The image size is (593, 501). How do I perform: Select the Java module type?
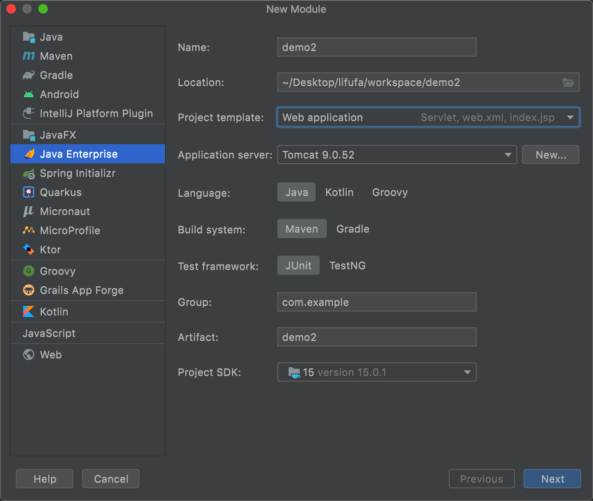pyautogui.click(x=88, y=37)
